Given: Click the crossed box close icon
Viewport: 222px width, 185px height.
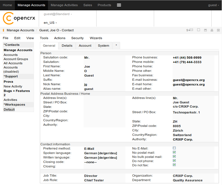Looking at the screenshot, I should coord(218,30).
